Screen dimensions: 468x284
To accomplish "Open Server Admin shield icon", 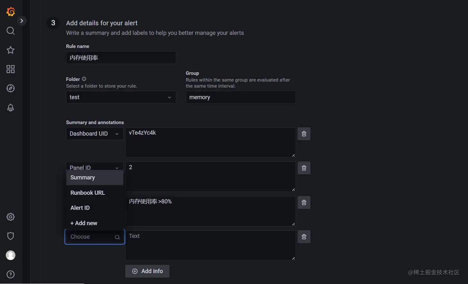I will pos(11,236).
